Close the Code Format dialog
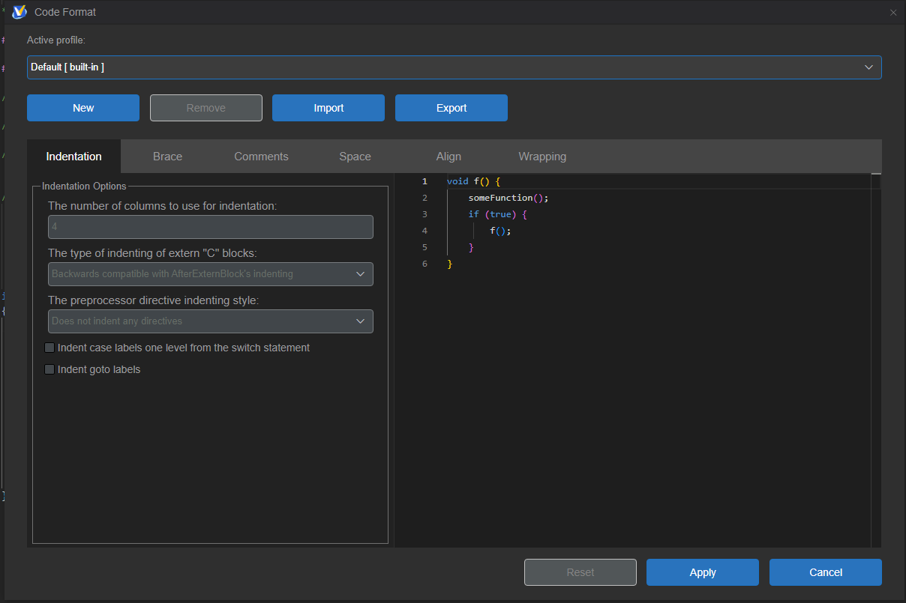This screenshot has height=603, width=906. coord(893,12)
